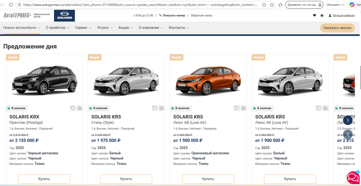Open favorites heart icon in site header
The height and width of the screenshot is (186, 361).
point(315,15)
